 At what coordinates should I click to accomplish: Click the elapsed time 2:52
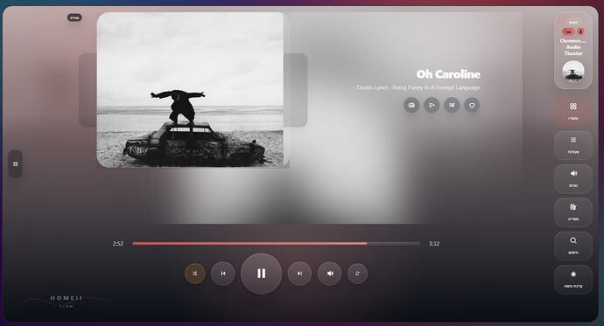(x=118, y=243)
